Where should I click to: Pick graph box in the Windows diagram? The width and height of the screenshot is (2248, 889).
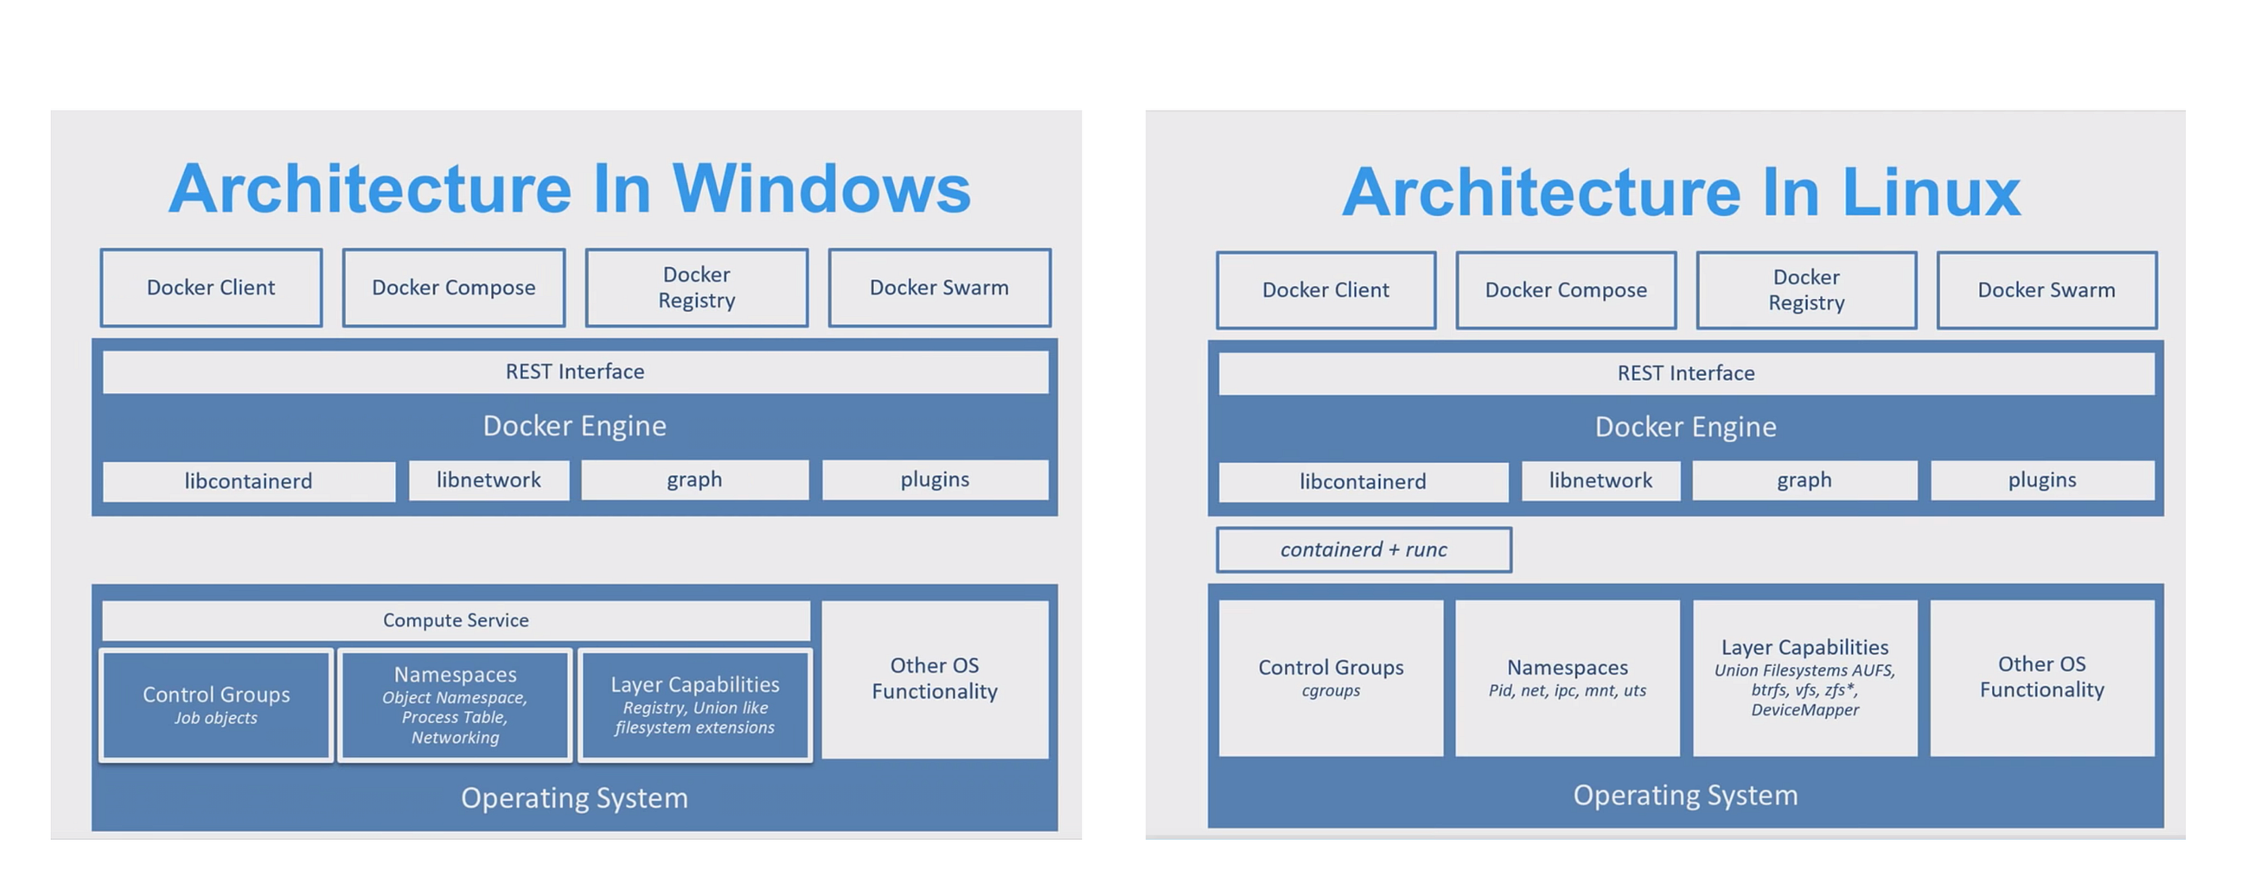tap(694, 480)
